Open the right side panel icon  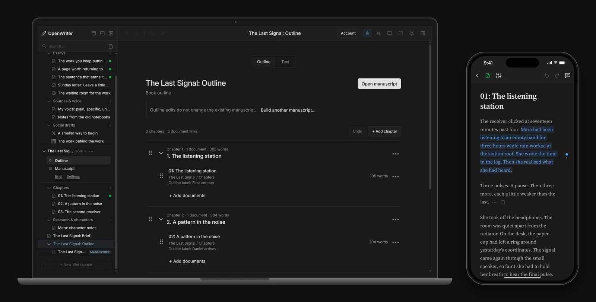(423, 33)
